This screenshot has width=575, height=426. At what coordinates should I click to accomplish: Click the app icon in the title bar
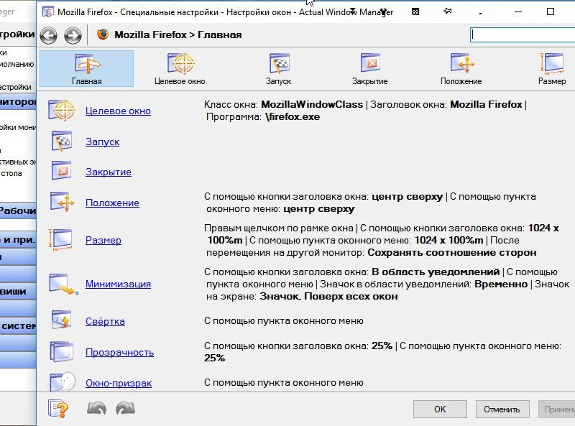coord(47,11)
